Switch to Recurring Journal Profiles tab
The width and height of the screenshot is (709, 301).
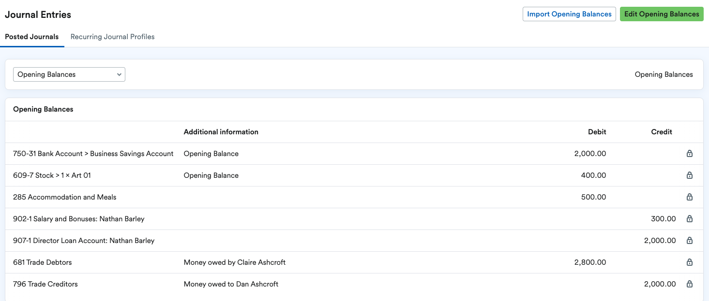113,37
